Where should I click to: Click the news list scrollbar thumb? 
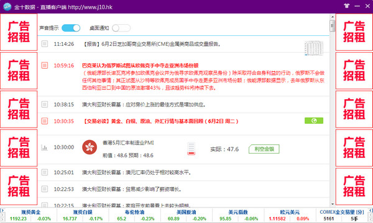tap(333, 26)
